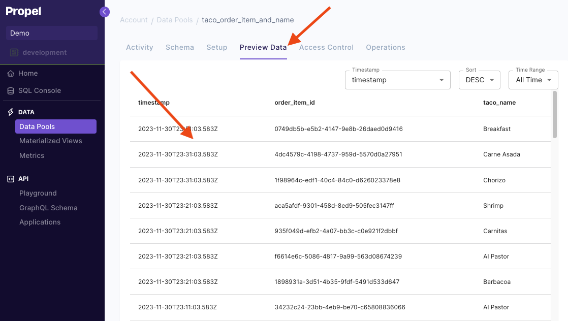Open the Timestamp column selector
The height and width of the screenshot is (321, 568).
(x=398, y=80)
